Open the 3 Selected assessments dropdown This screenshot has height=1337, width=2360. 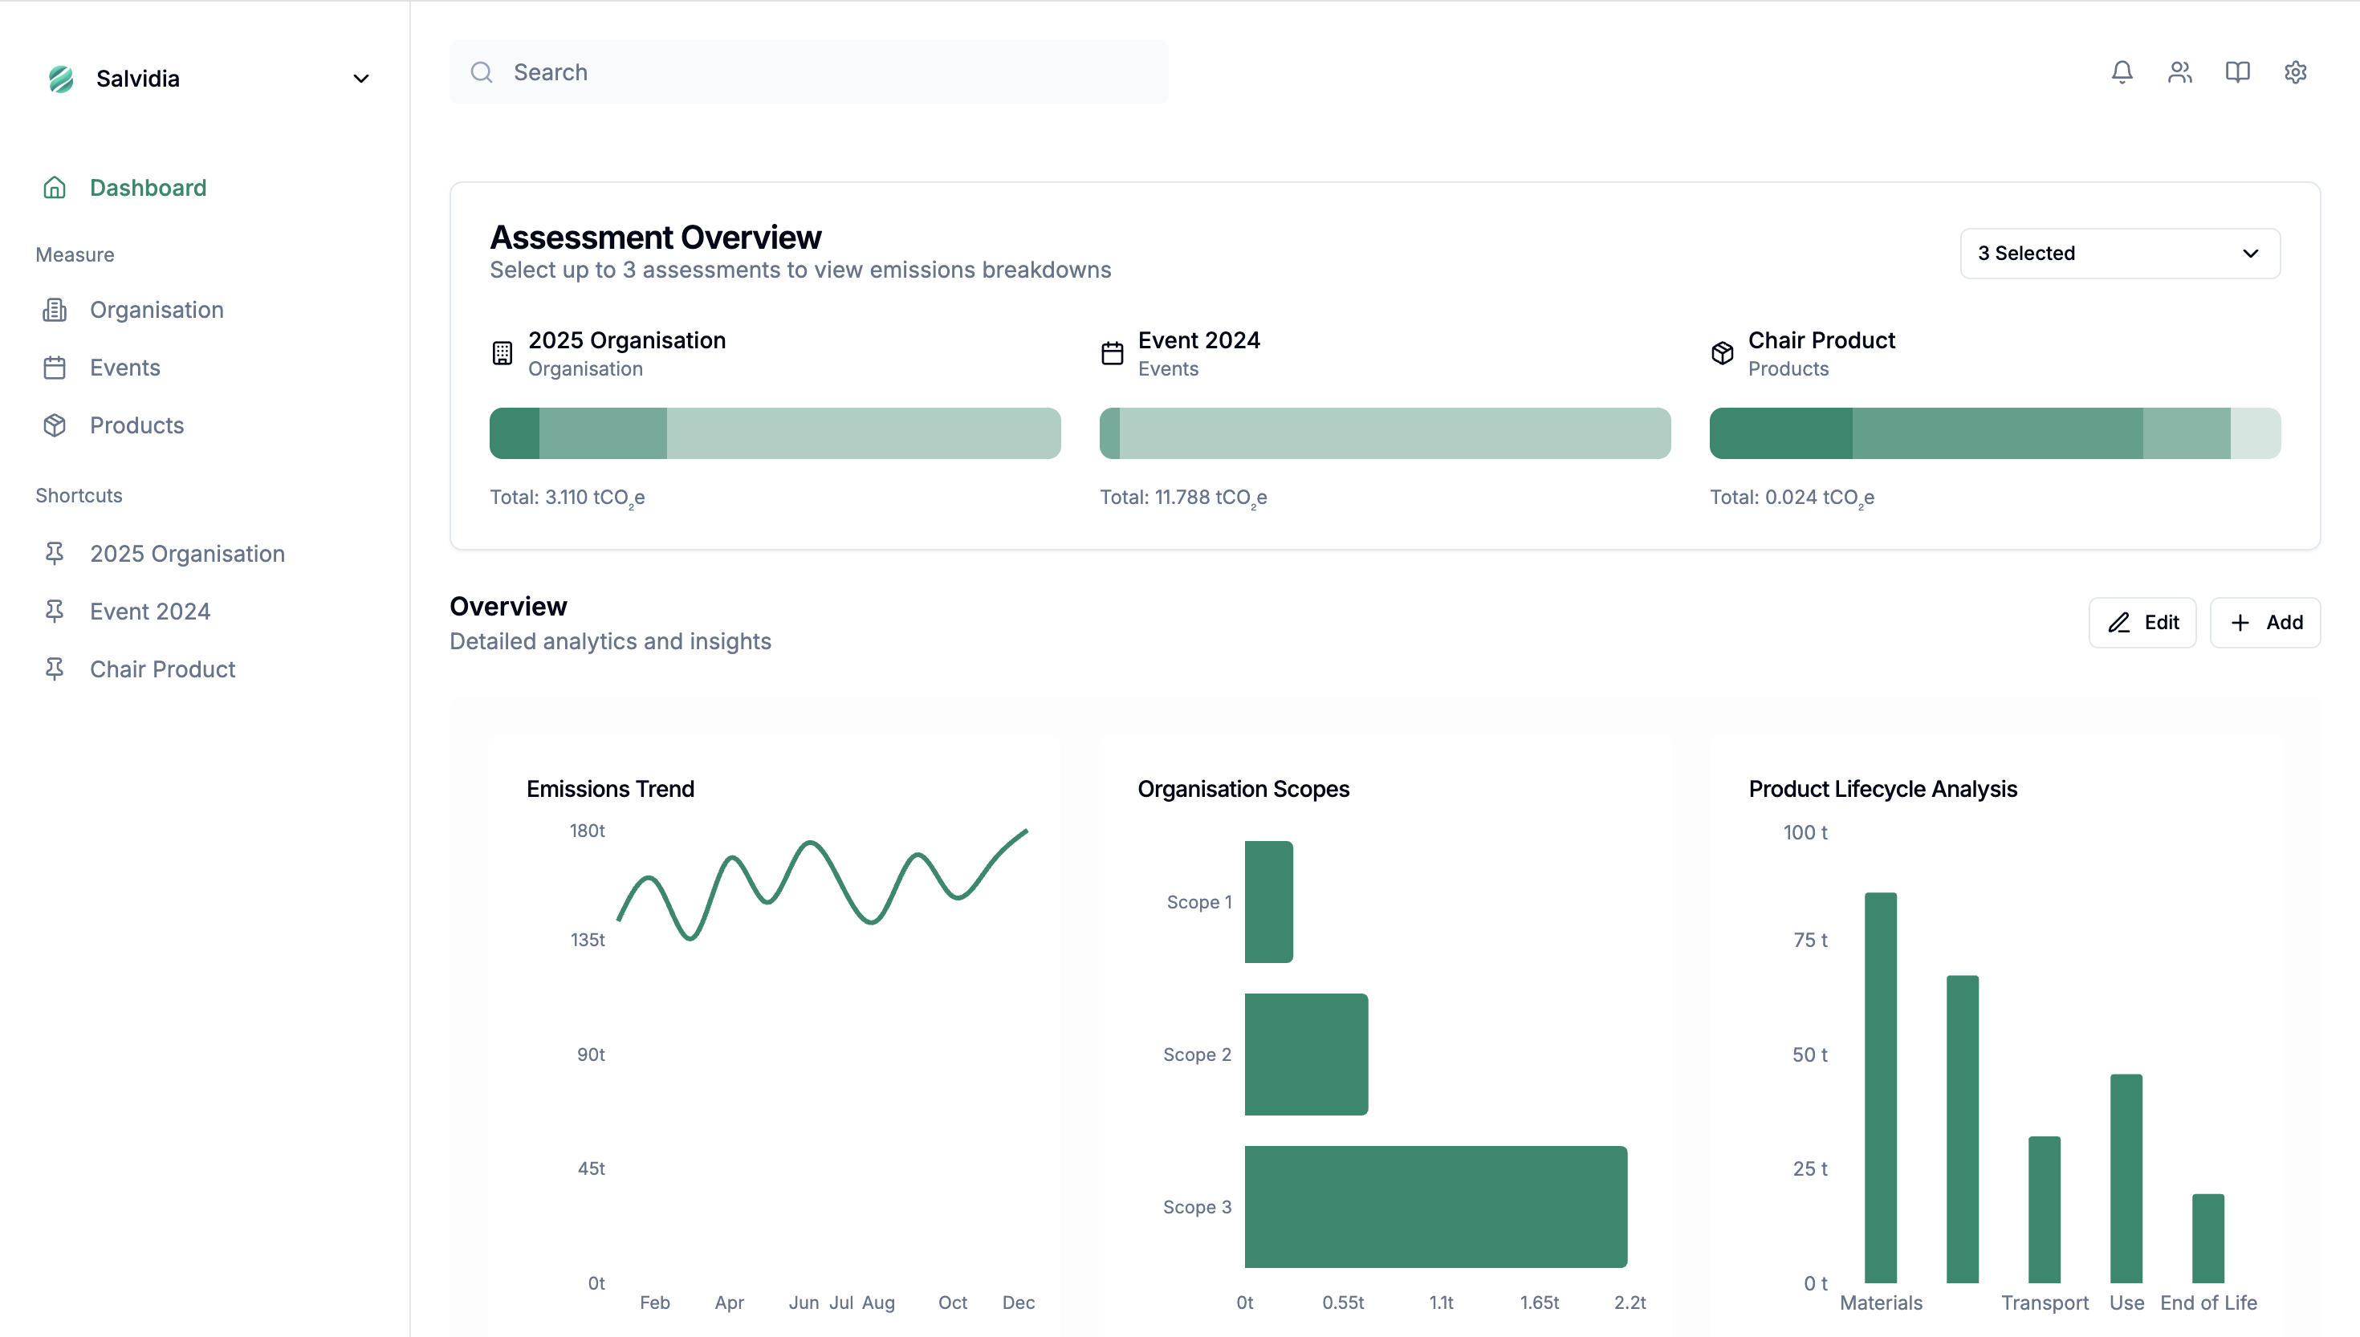(2119, 254)
